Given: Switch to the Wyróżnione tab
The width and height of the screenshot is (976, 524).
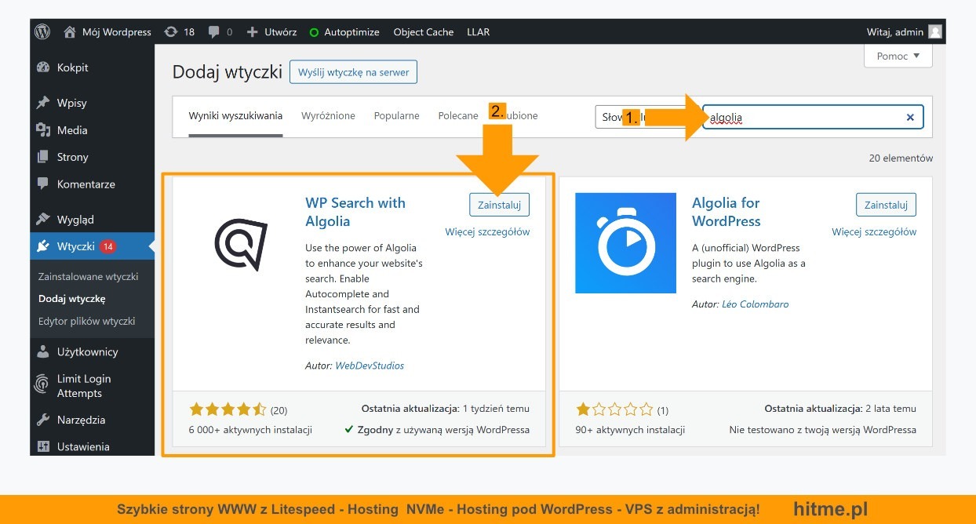Looking at the screenshot, I should pos(328,115).
